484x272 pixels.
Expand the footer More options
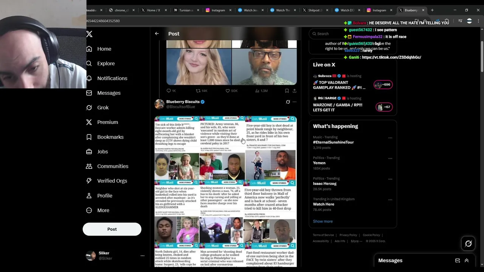tap(356, 241)
